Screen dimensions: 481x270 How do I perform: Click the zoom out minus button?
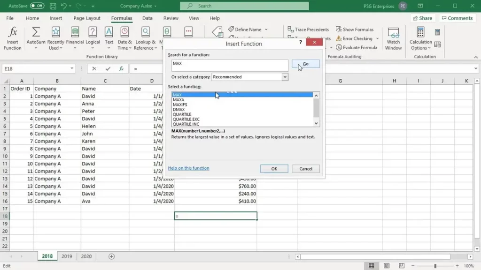(413, 266)
